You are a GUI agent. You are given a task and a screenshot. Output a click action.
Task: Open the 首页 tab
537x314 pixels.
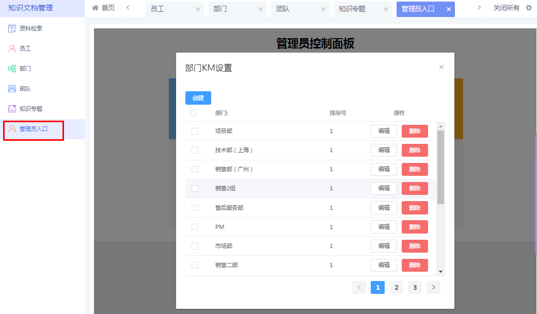click(x=103, y=8)
